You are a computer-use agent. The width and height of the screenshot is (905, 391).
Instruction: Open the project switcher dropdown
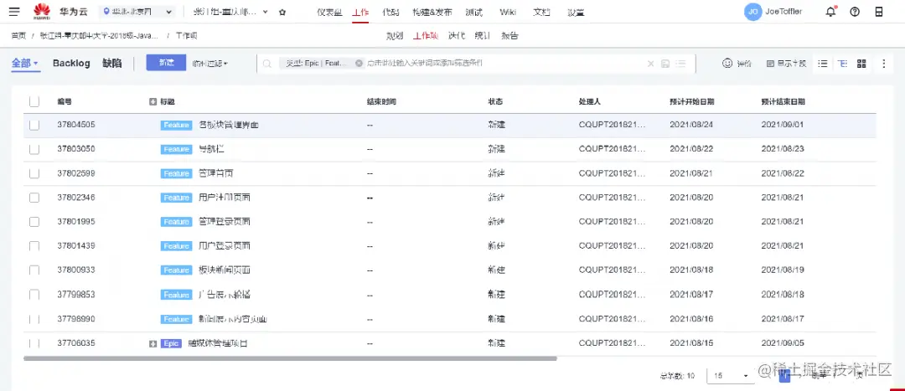tap(231, 12)
